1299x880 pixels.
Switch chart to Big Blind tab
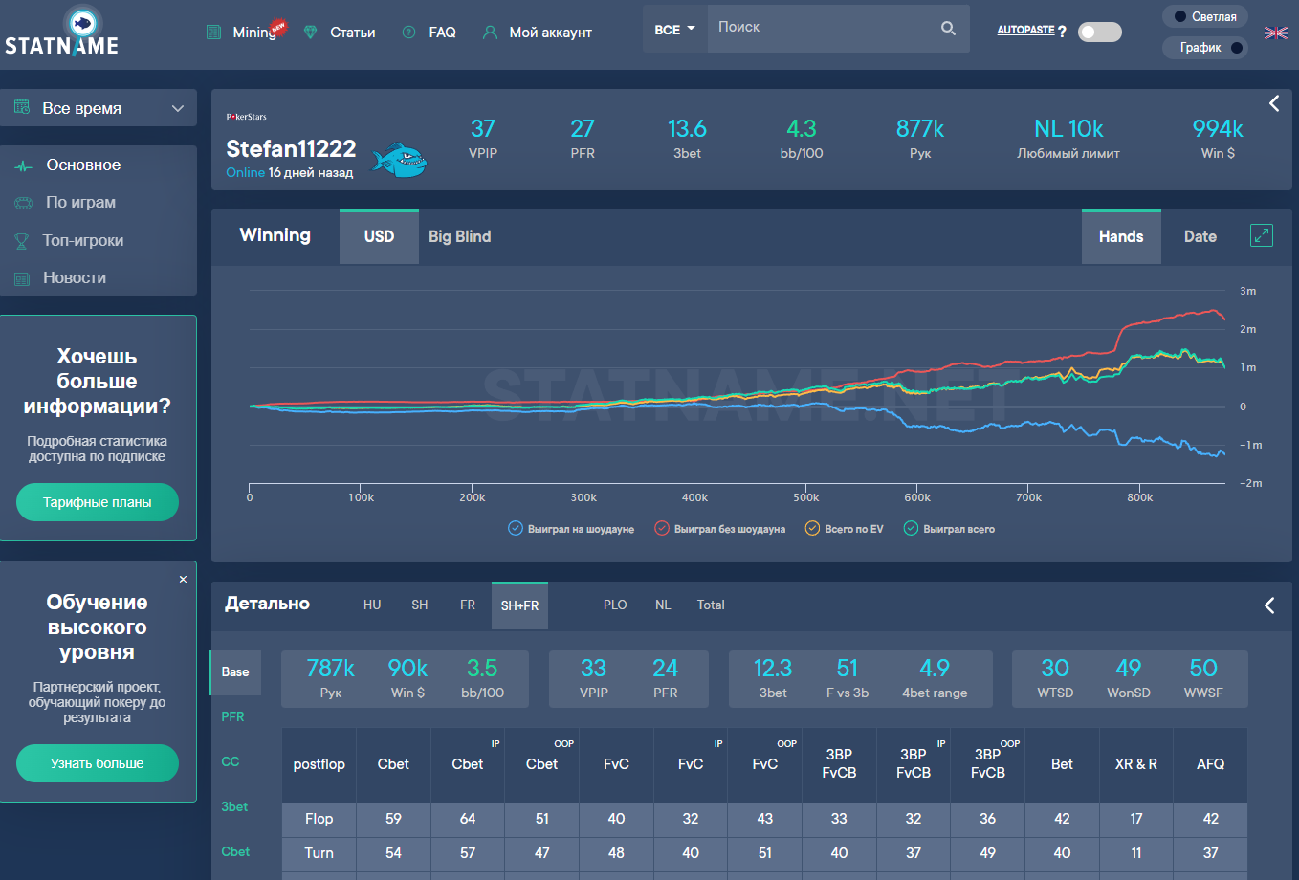point(459,236)
